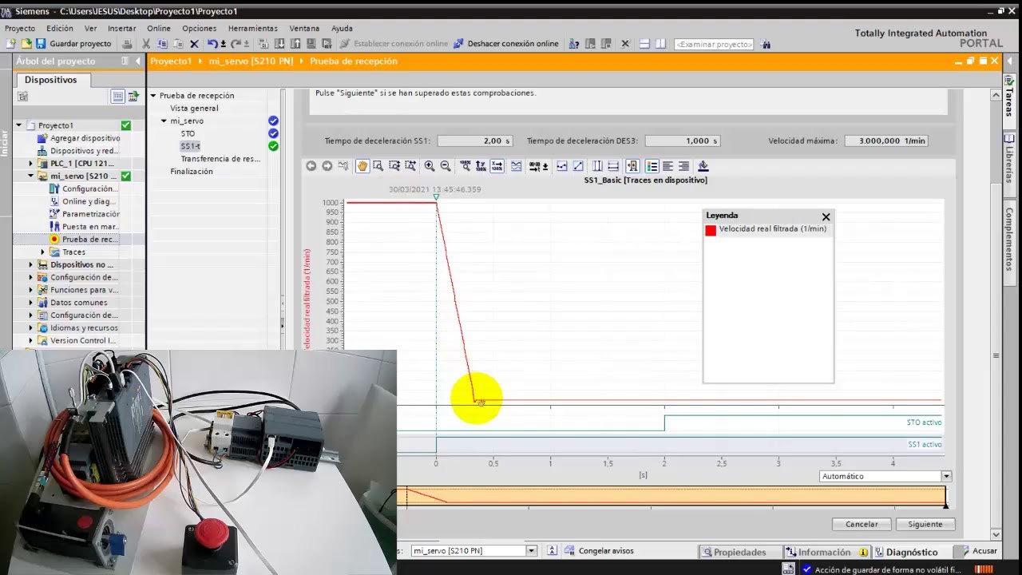Open the mi_servo [S210 PN] dropdown at bottom
1022x575 pixels.
pyautogui.click(x=531, y=551)
